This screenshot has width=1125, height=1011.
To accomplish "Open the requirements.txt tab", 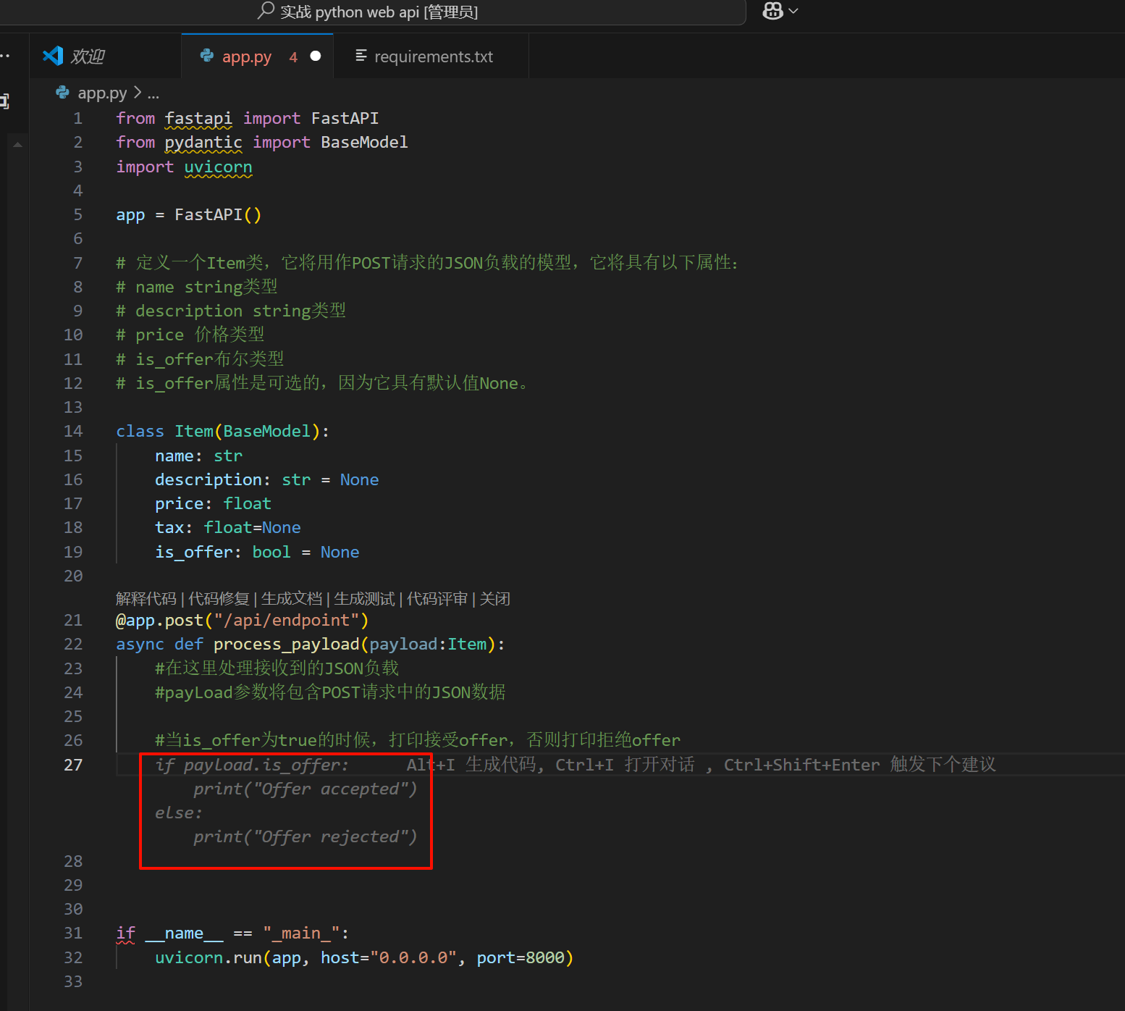I will coord(433,56).
